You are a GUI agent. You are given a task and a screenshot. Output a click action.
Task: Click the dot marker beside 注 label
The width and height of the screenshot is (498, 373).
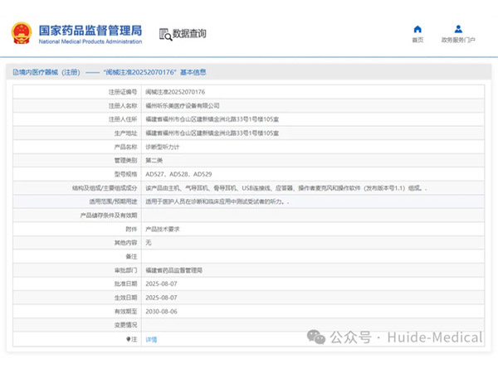(x=128, y=339)
